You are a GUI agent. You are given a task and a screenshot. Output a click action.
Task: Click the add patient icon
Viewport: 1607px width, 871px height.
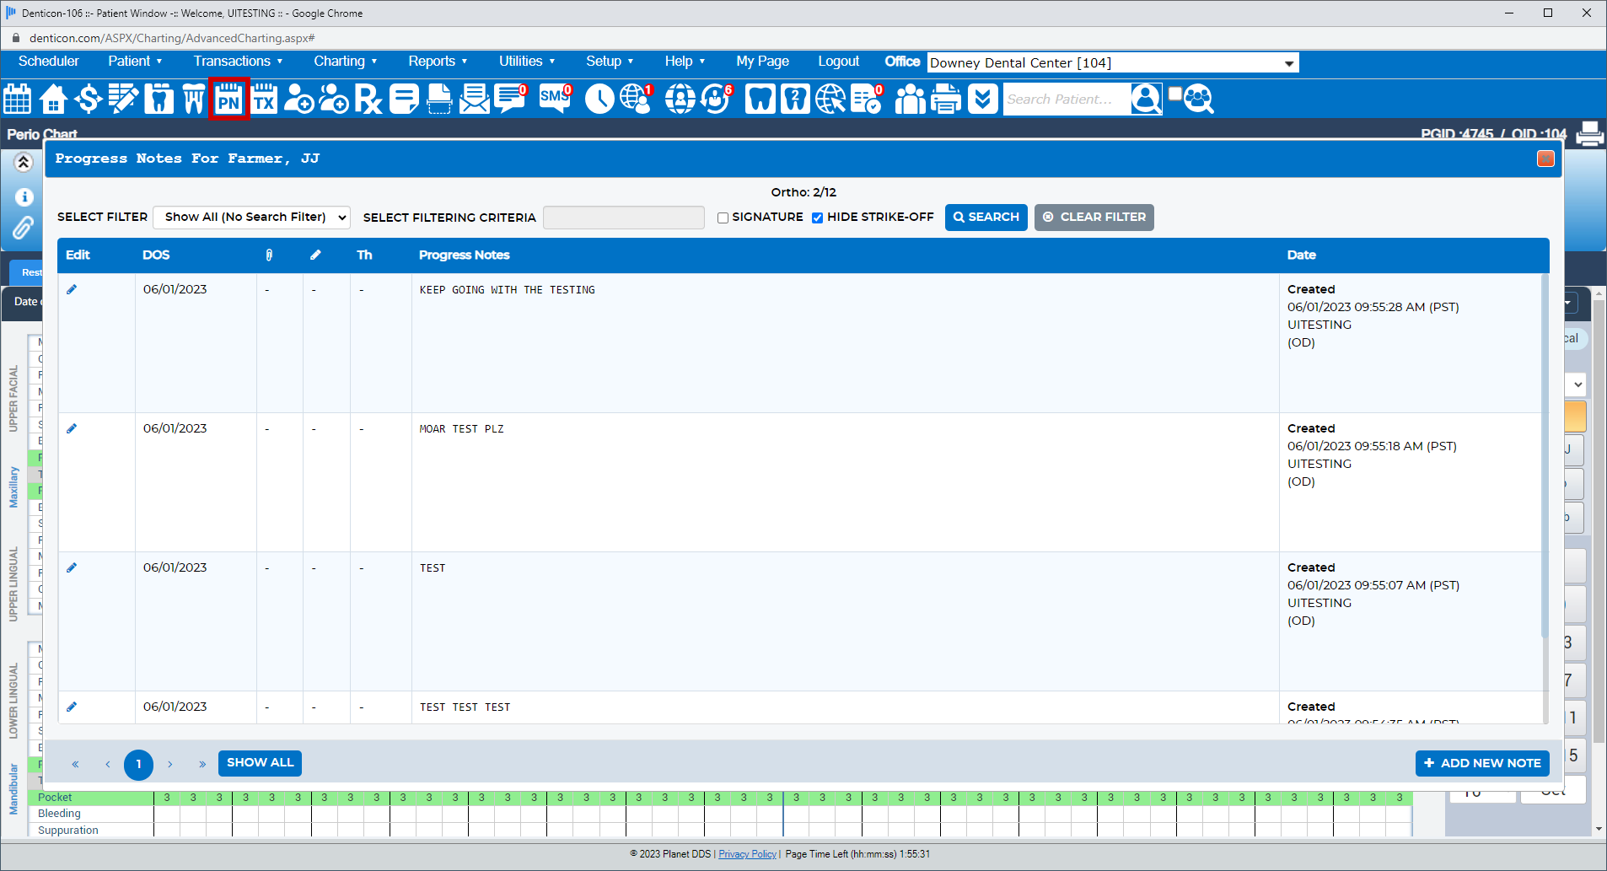point(299,99)
